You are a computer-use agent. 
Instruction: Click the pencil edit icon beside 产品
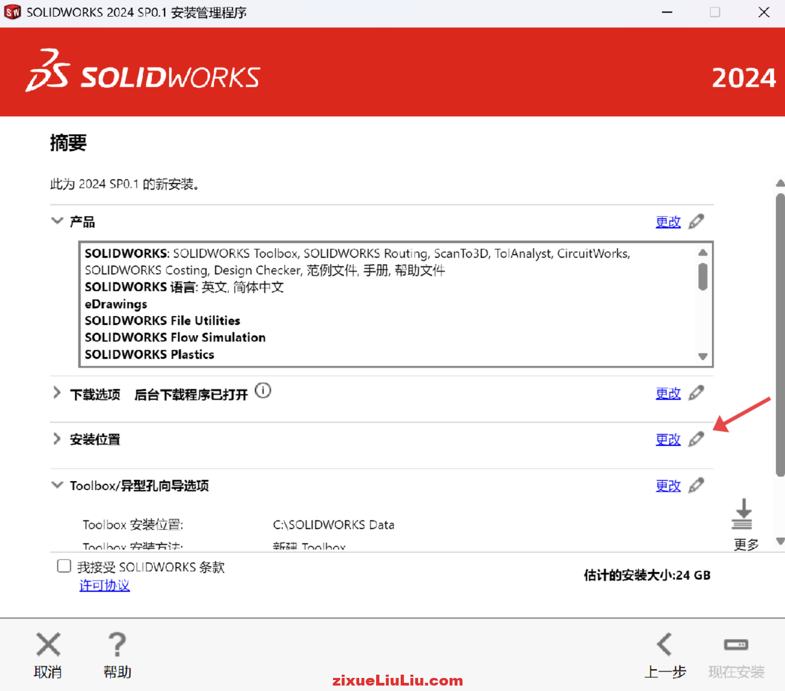[x=696, y=221]
